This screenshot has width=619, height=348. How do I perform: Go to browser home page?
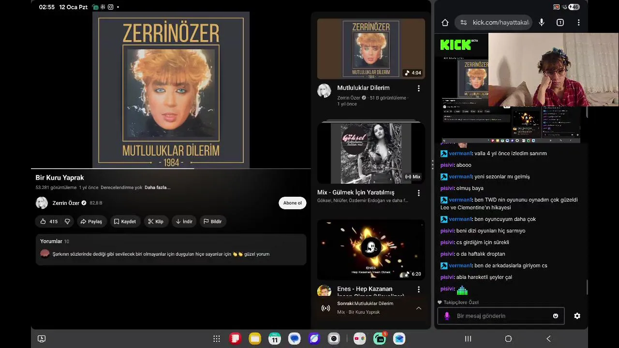coord(445,23)
